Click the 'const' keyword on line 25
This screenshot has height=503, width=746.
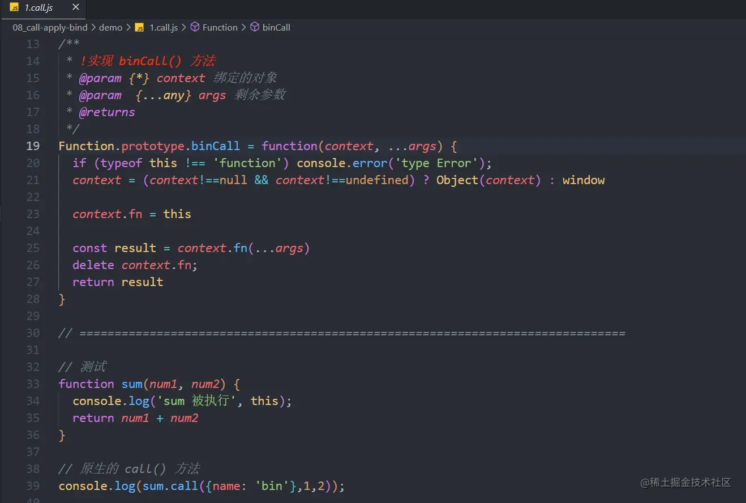pos(90,248)
